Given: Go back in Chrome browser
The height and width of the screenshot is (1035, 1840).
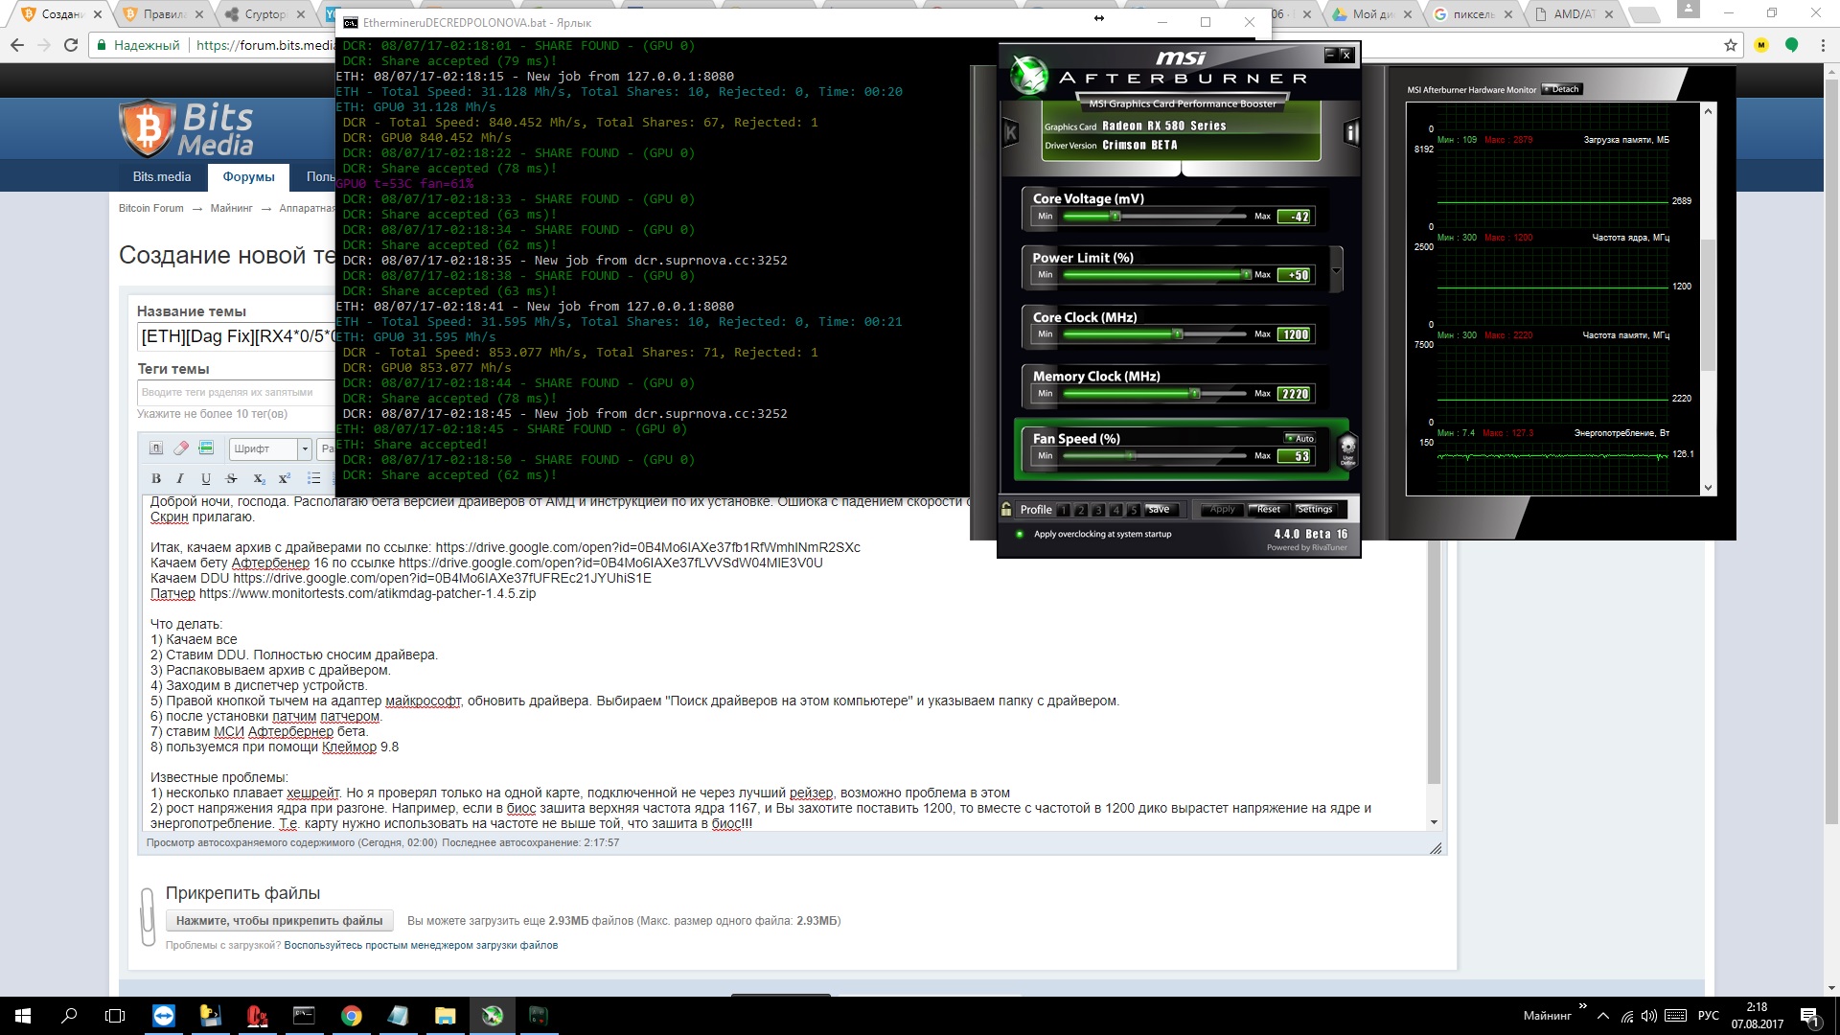Looking at the screenshot, I should click(17, 45).
